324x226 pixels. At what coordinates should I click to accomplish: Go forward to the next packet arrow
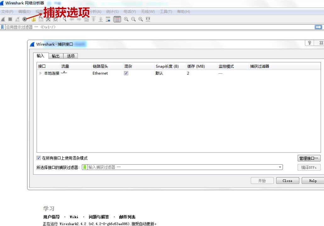[x=79, y=19]
